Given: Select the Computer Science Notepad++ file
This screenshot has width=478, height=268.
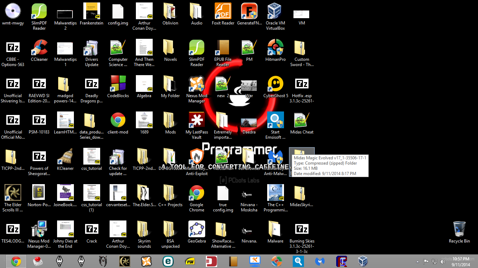Looking at the screenshot, I should point(118,52).
